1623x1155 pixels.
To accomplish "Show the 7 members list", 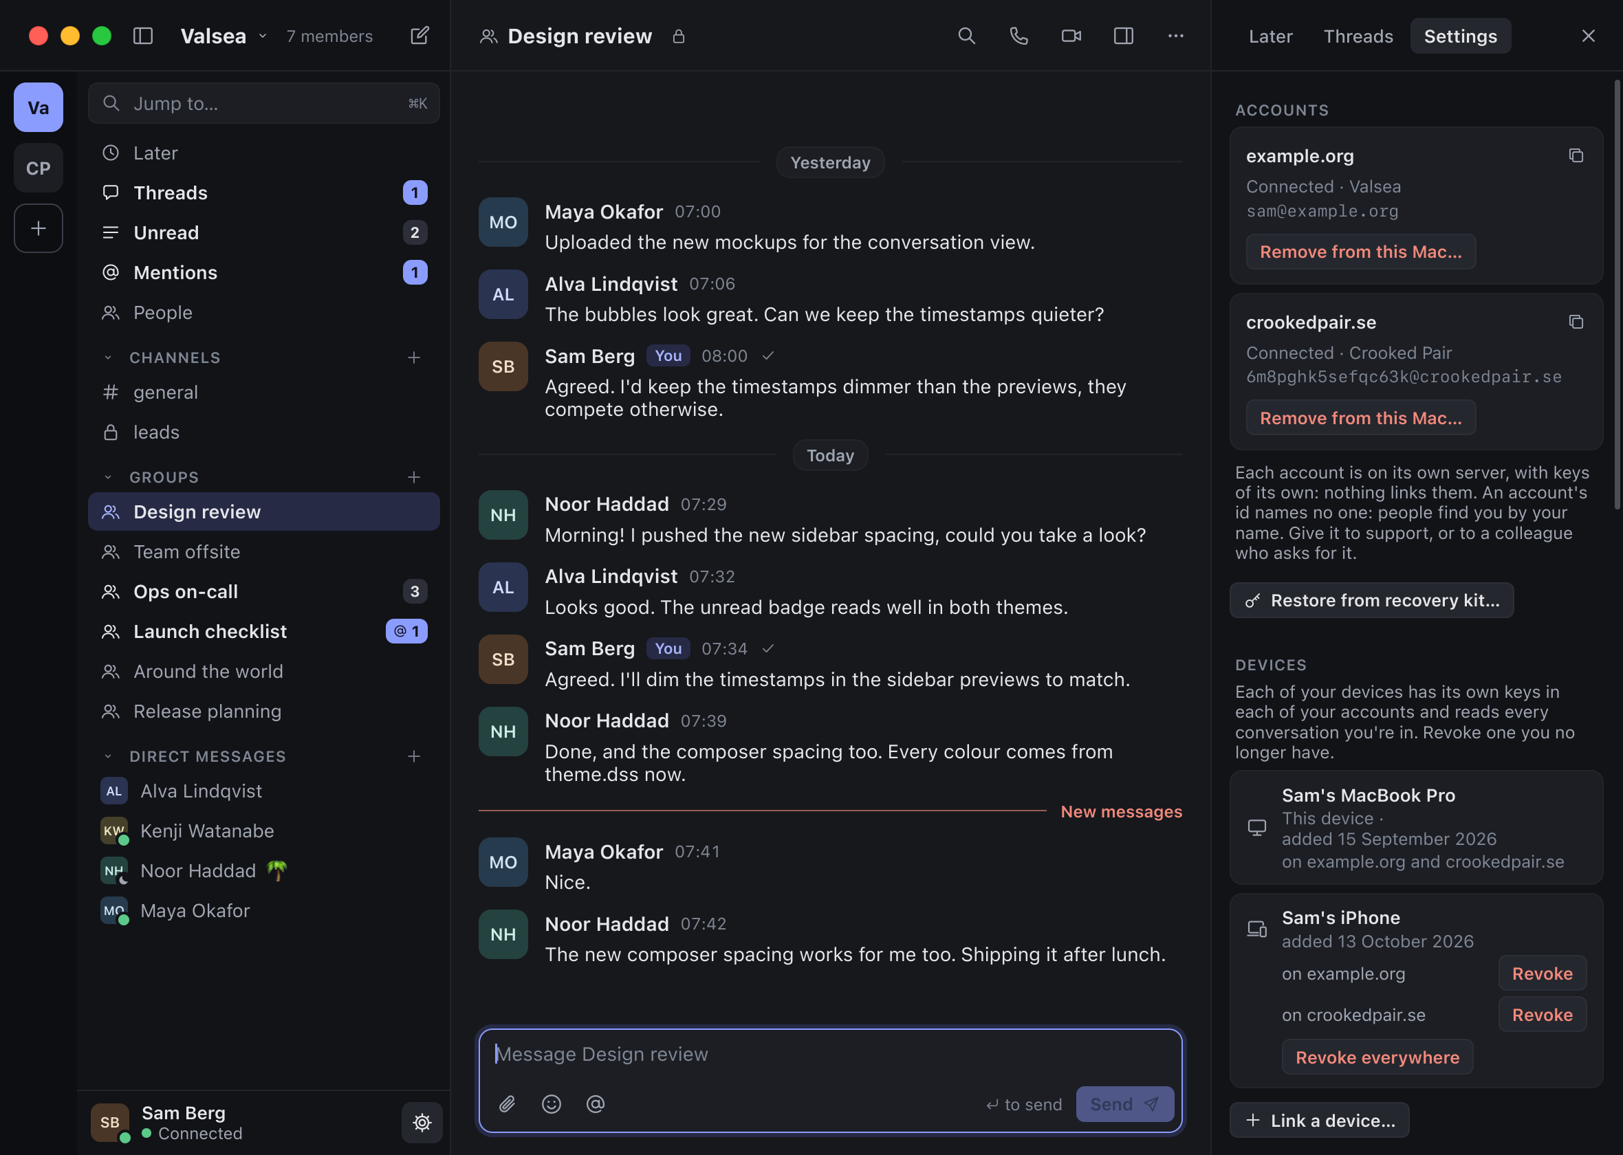I will pos(329,36).
